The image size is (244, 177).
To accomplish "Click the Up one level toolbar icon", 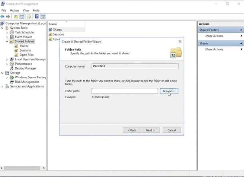I will 16,16.
